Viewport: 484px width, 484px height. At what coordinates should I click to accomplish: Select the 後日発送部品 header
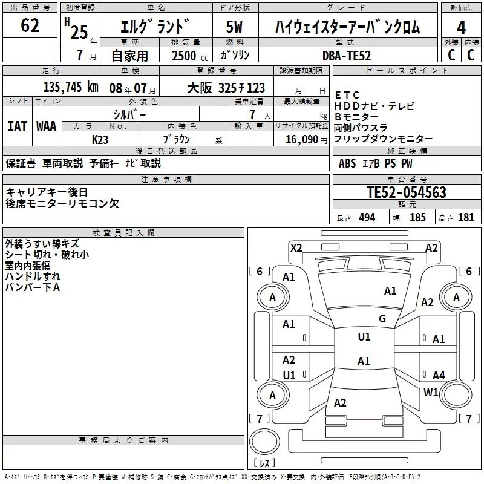(x=166, y=151)
